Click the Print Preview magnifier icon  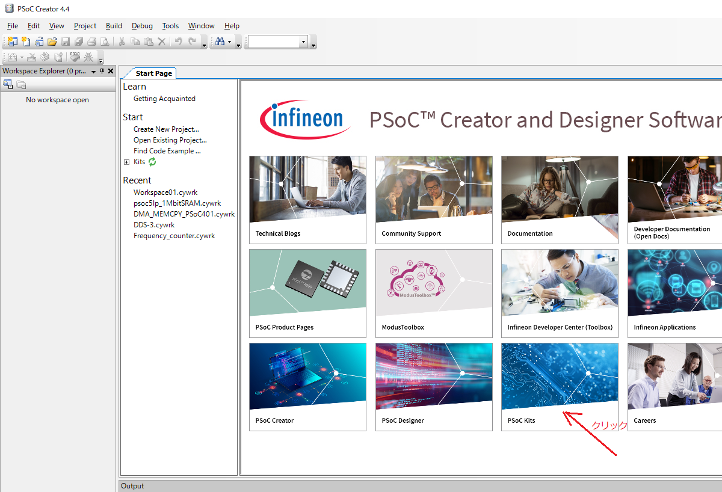[x=105, y=42]
